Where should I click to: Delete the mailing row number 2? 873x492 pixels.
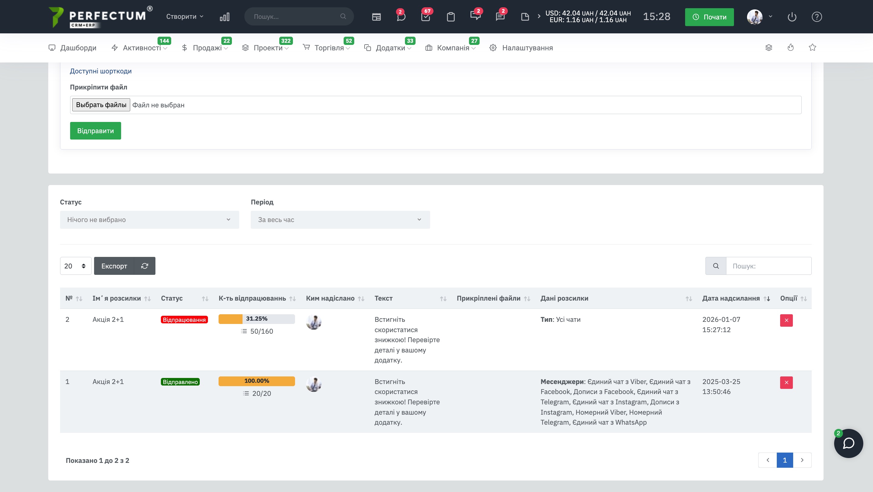(786, 320)
